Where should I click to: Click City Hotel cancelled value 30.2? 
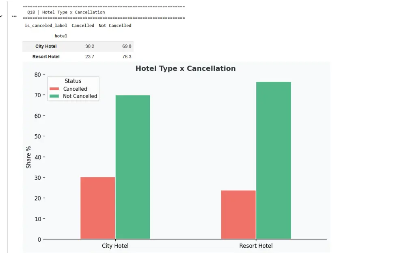89,46
